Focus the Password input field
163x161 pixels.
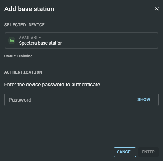pyautogui.click(x=81, y=100)
